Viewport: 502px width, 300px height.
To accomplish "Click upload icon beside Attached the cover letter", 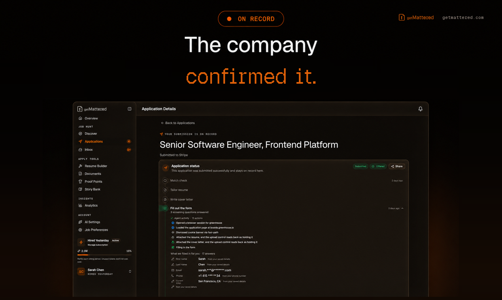I will point(173,242).
